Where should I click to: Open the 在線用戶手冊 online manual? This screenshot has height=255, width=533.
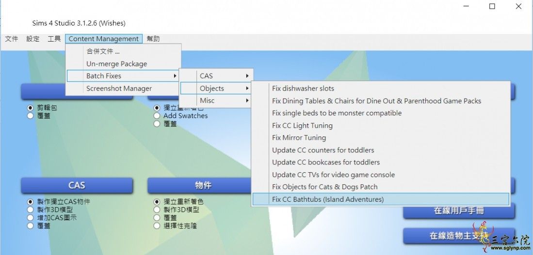[459, 210]
